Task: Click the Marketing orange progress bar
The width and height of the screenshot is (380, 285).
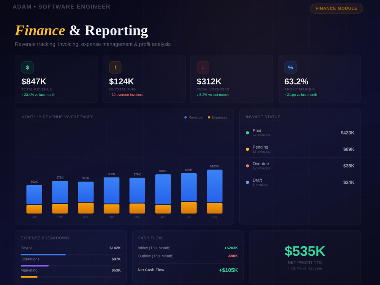Action: click(x=29, y=277)
